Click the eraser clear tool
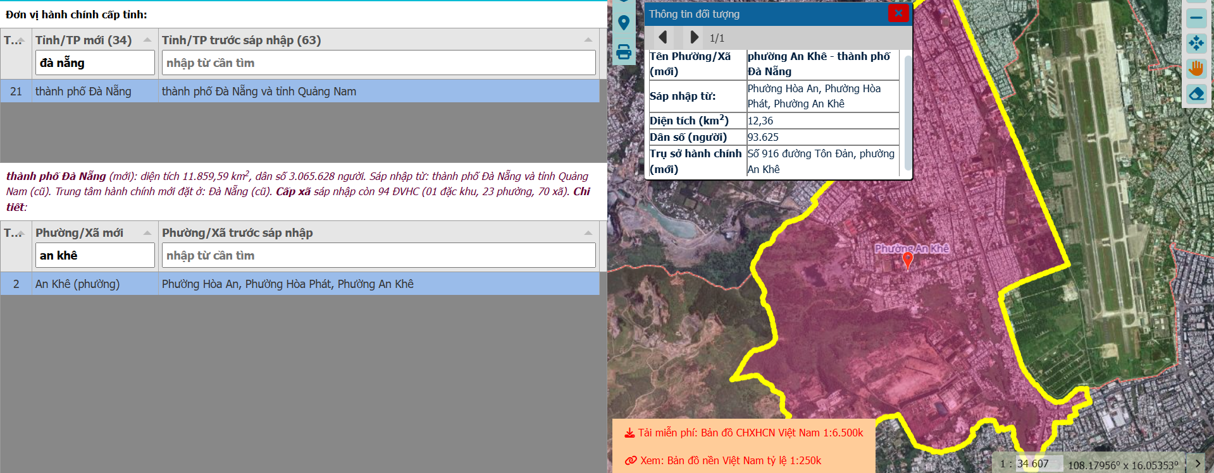 (1196, 94)
